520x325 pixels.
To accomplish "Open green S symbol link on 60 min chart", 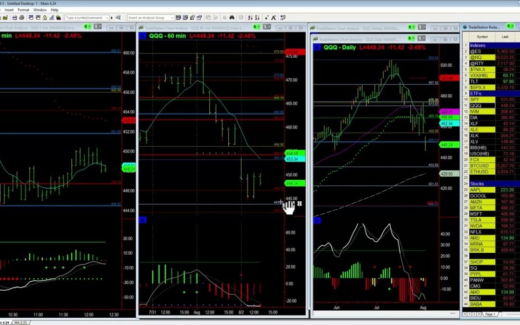I will point(256,26).
